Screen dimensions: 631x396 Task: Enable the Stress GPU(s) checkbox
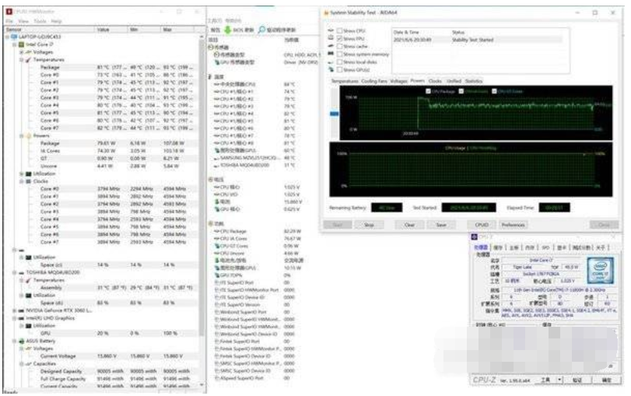[340, 69]
